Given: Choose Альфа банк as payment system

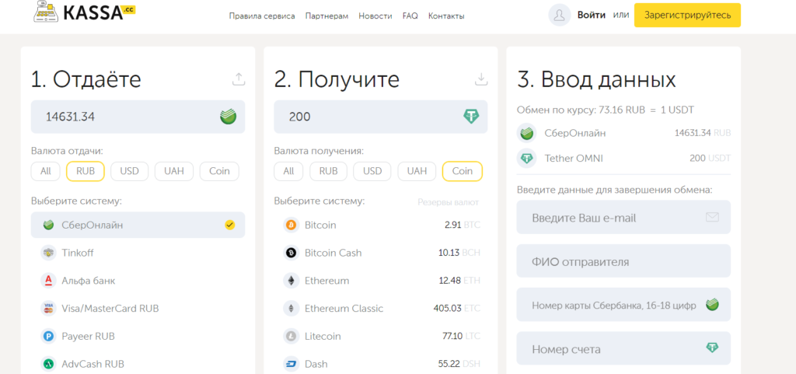Looking at the screenshot, I should click(x=138, y=280).
